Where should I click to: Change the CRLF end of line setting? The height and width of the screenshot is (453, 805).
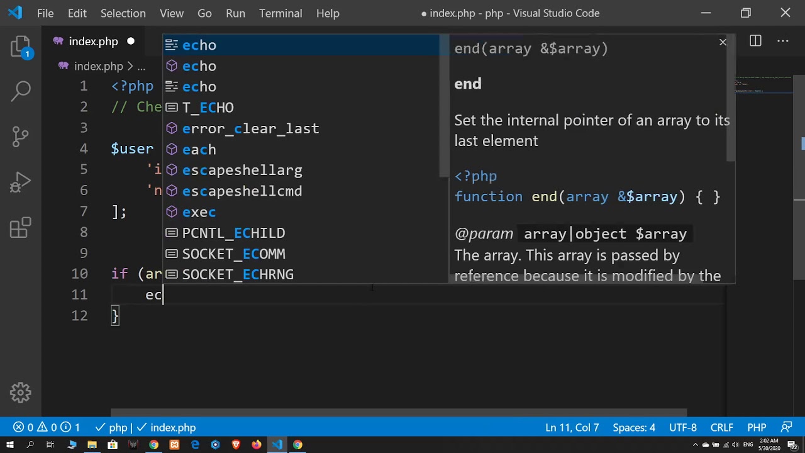tap(722, 427)
